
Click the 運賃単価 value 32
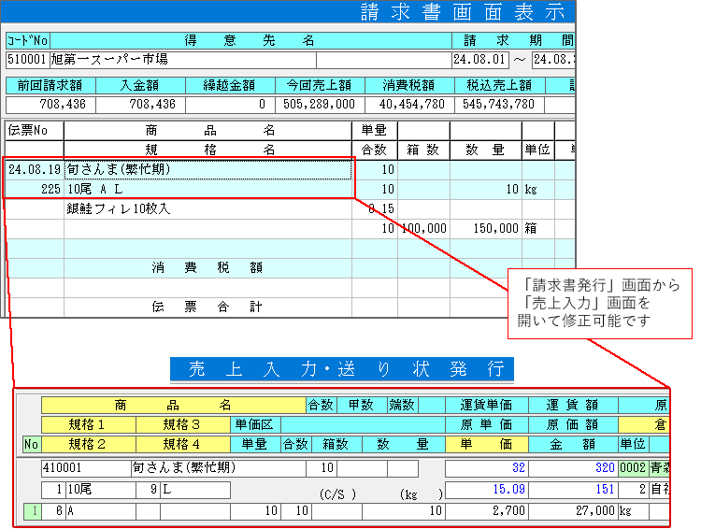[x=486, y=467]
